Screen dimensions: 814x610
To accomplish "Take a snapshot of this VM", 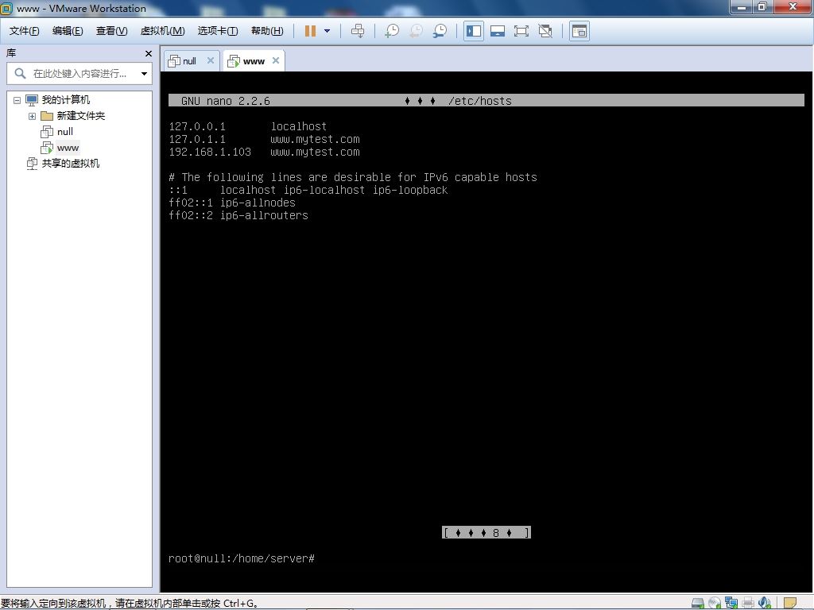I will click(392, 31).
